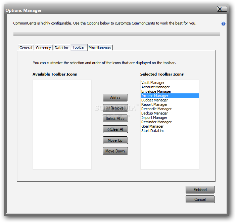Open the blue help question mark icon
Image resolution: width=236 pixels, height=223 pixels.
tap(223, 24)
